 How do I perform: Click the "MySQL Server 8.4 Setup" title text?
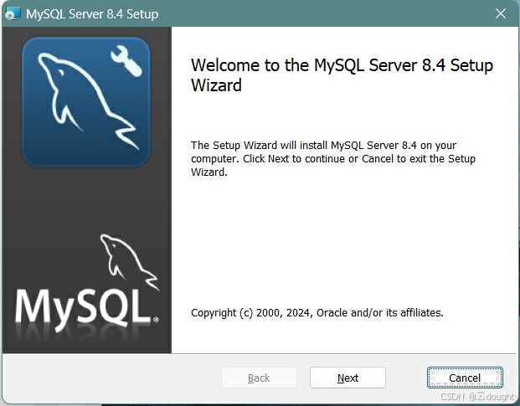pos(92,14)
